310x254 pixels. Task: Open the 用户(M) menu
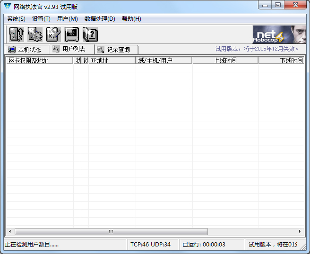click(67, 19)
